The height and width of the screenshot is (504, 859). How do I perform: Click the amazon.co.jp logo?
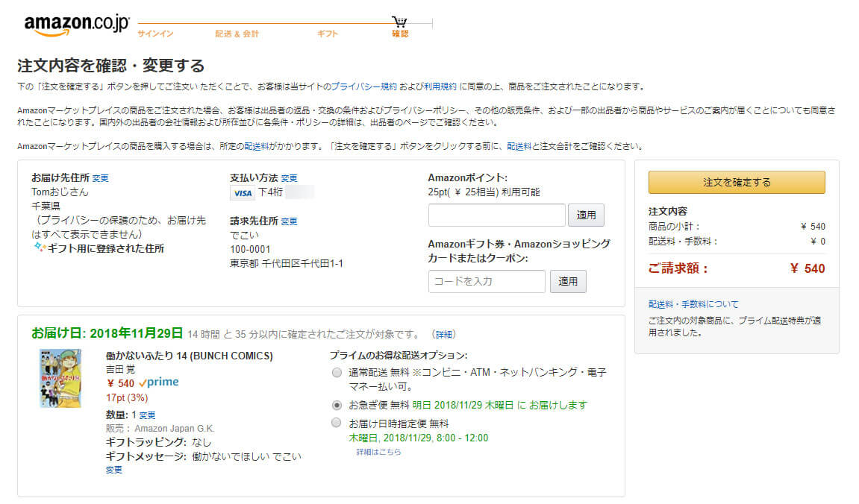click(x=77, y=25)
